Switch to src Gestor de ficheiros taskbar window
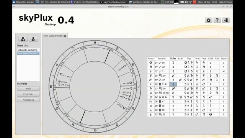 pyautogui.click(x=56, y=2)
